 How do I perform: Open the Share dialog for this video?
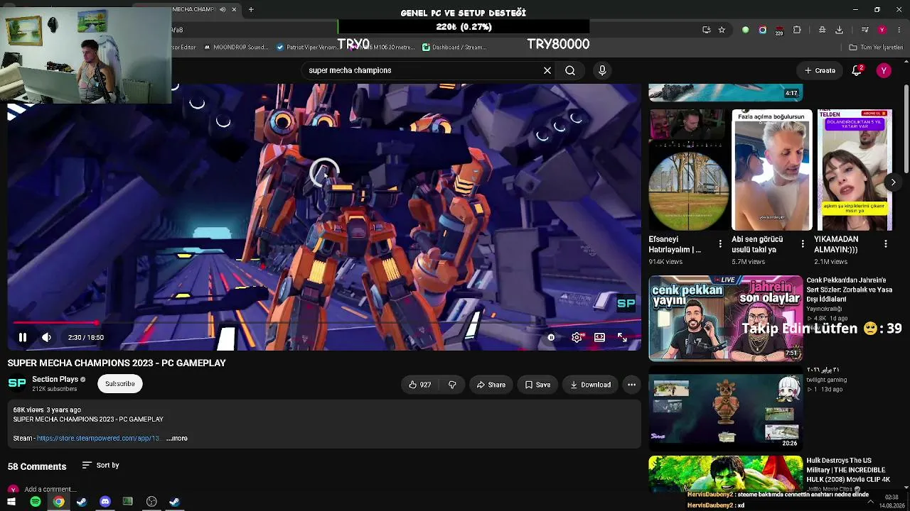(x=491, y=385)
